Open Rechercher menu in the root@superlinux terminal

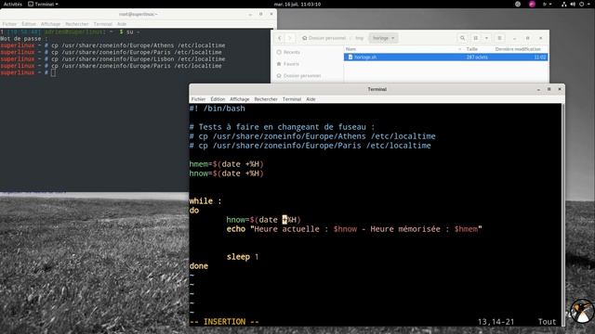(77, 24)
